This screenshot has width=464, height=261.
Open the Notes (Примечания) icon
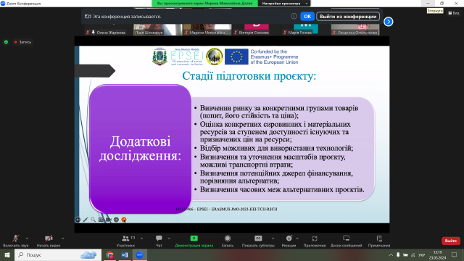tap(379, 239)
